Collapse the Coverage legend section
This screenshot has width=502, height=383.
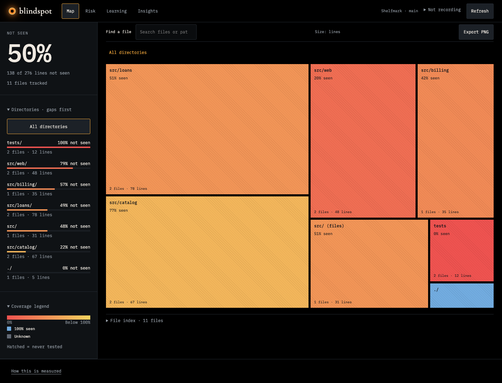tap(28, 306)
